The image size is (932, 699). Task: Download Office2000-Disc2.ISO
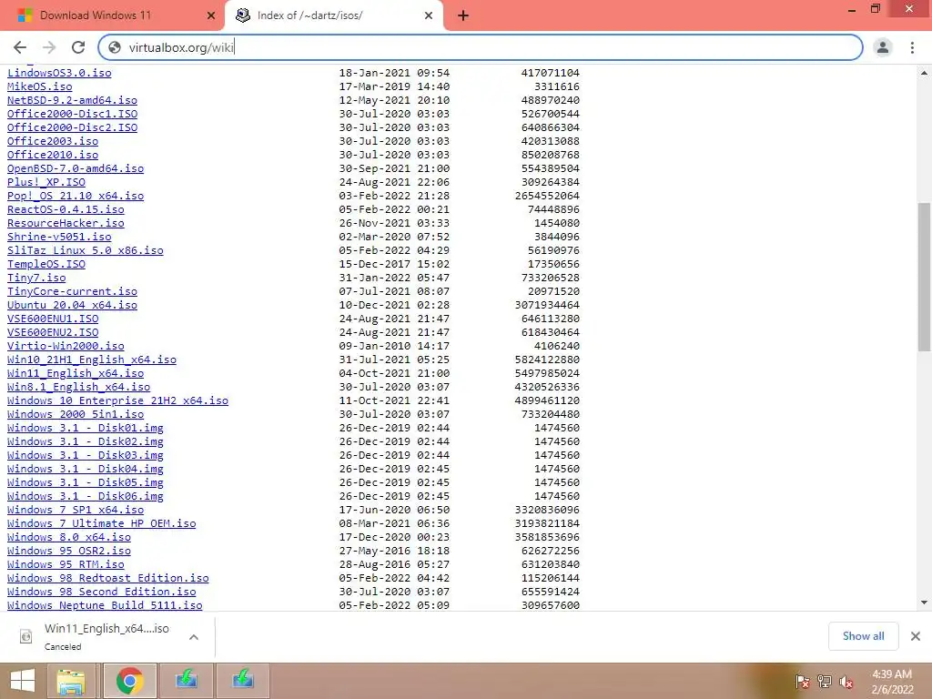pyautogui.click(x=72, y=127)
